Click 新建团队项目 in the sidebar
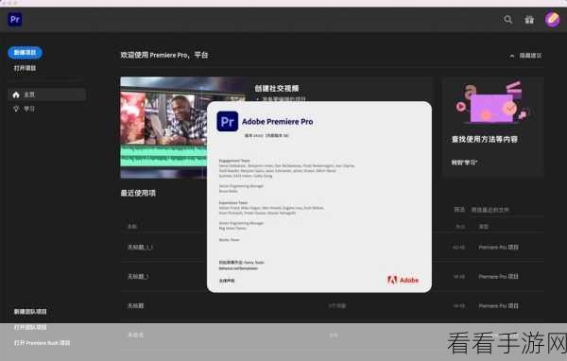567x361 pixels. click(x=30, y=312)
